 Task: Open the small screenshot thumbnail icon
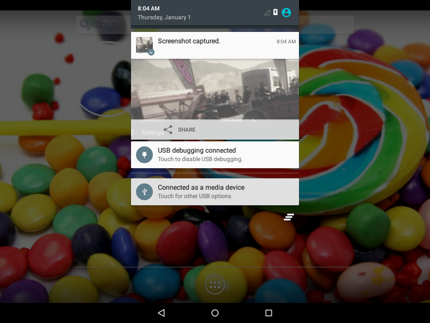click(145, 45)
